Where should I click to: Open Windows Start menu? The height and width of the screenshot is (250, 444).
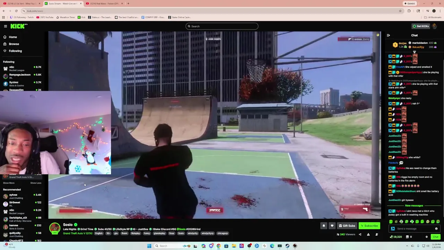coord(149,246)
